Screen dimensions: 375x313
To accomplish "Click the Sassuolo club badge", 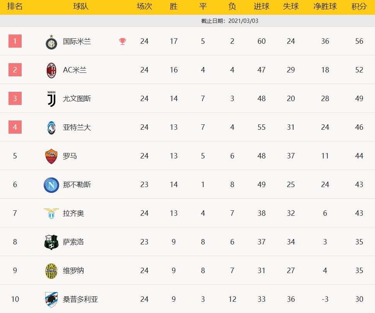I will [51, 242].
